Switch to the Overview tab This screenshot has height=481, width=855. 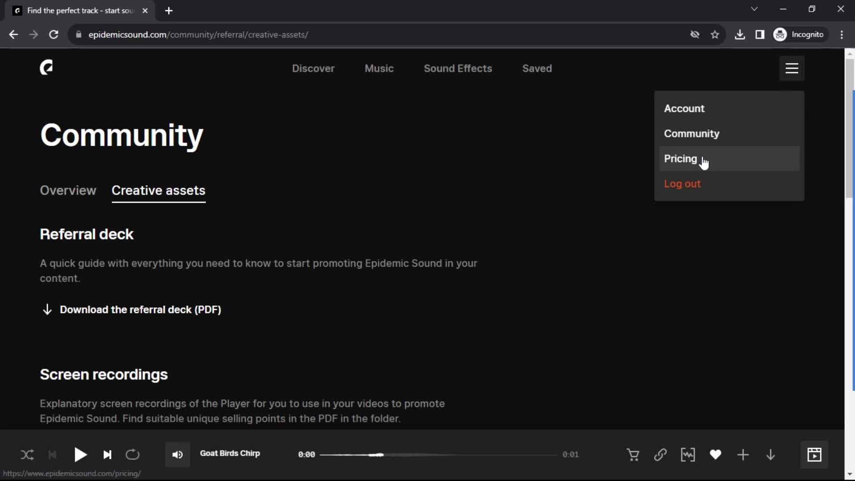tap(68, 190)
